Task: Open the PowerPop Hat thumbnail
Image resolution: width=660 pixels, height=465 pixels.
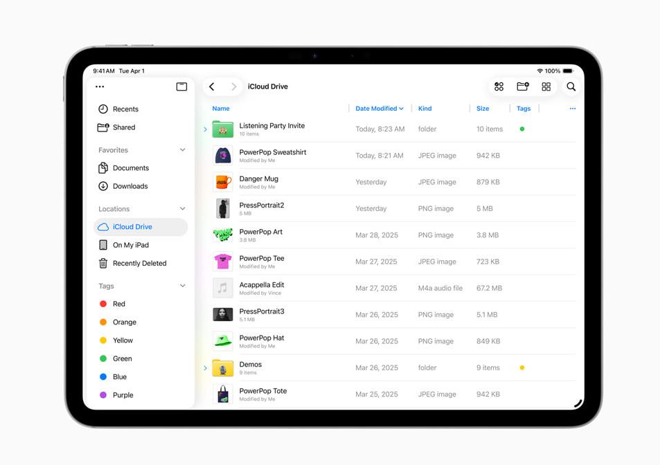Action: point(223,341)
